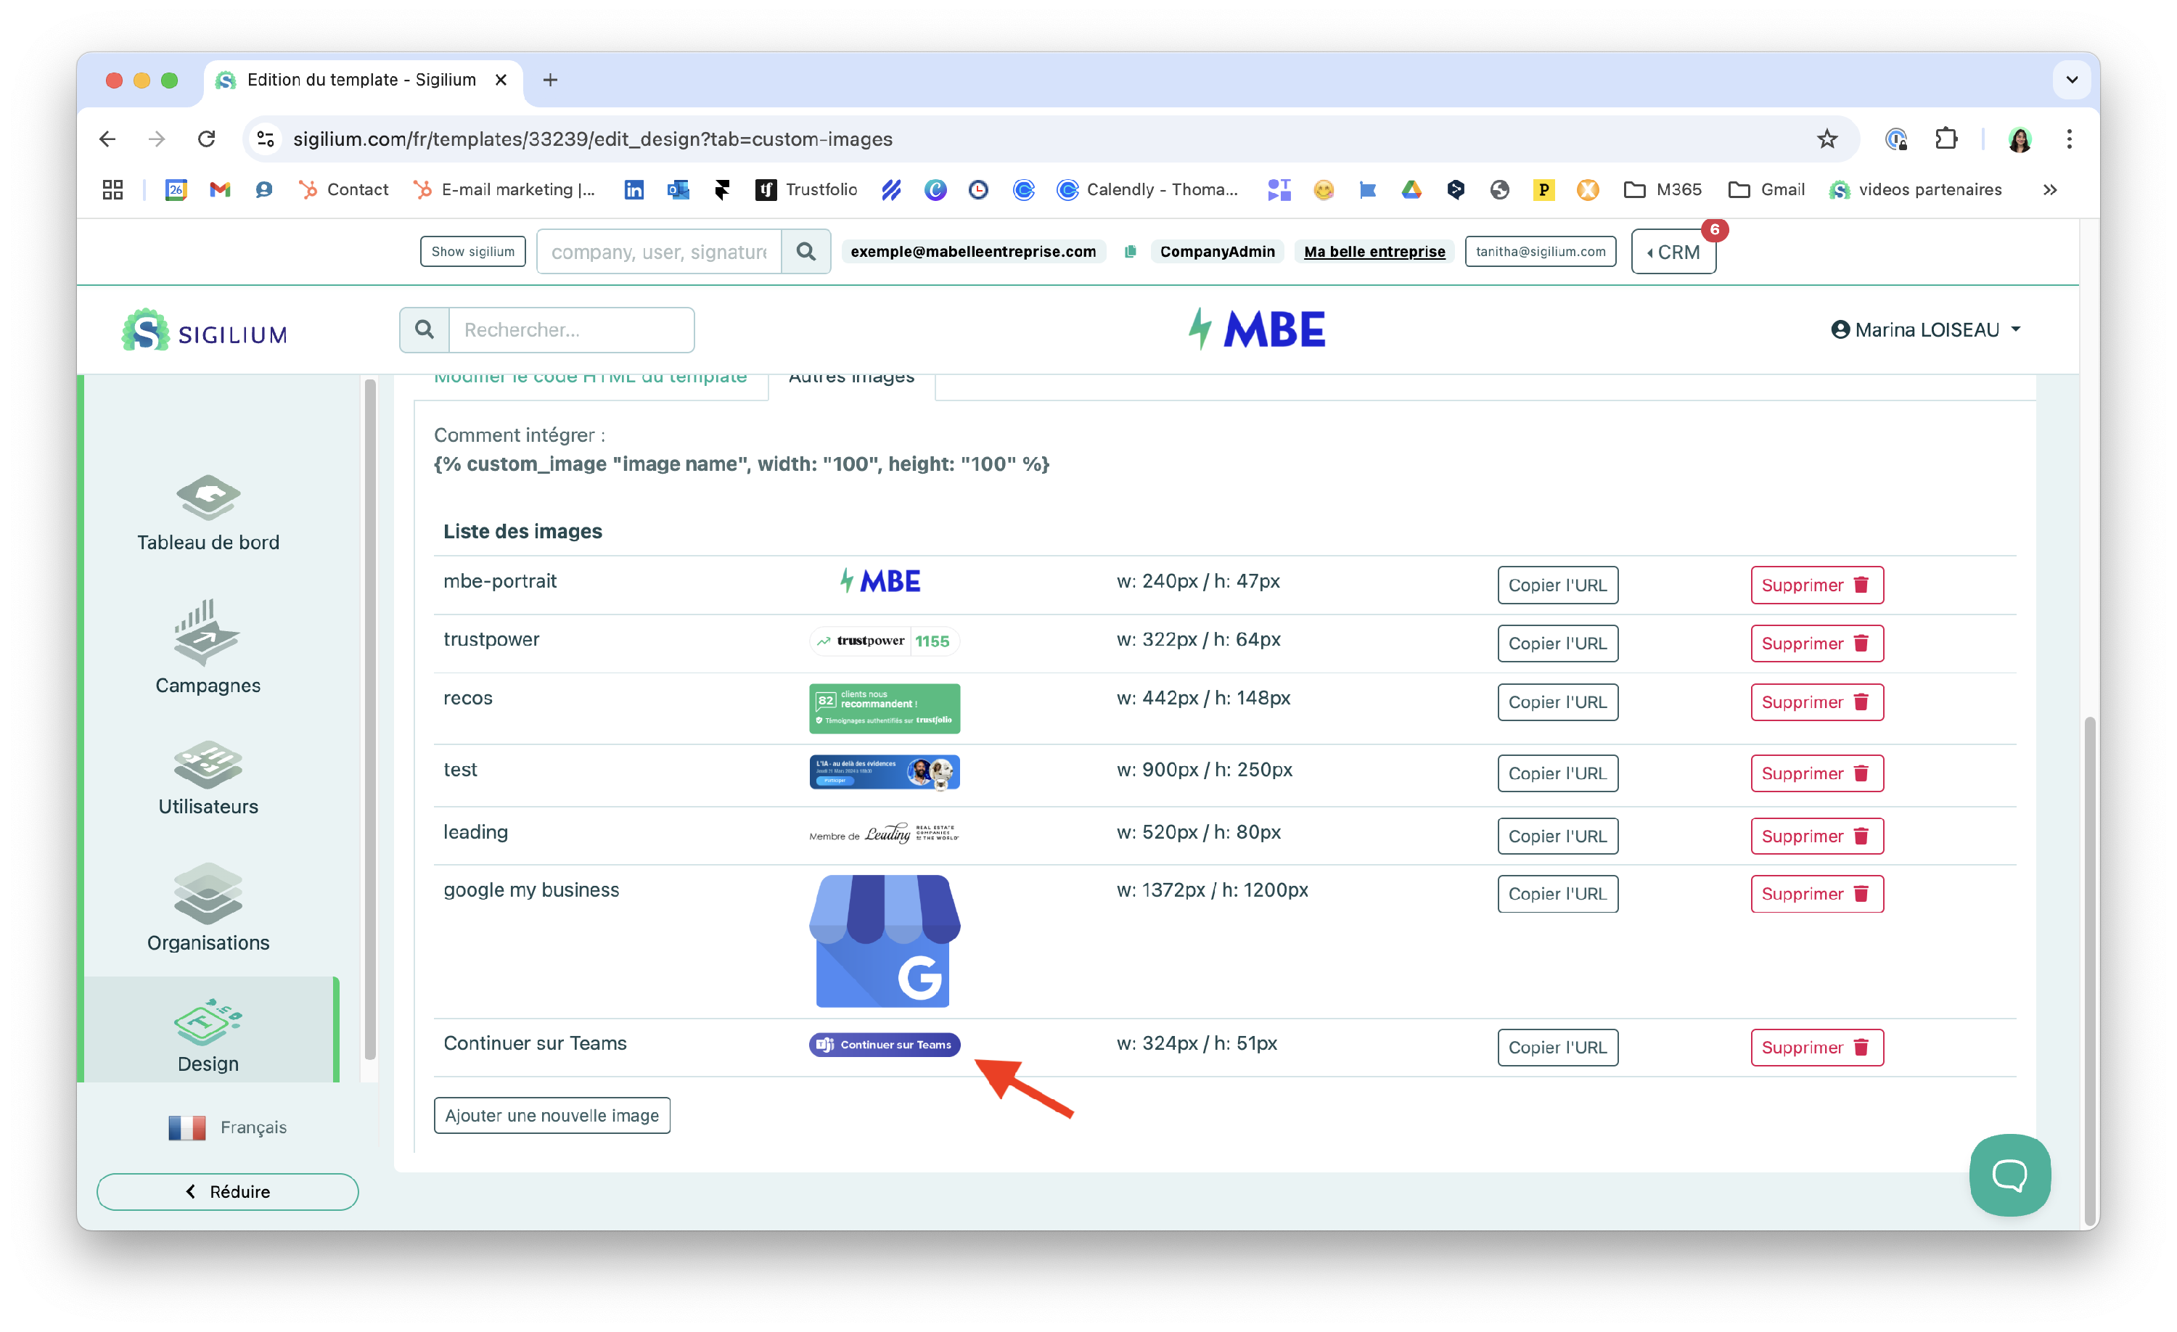Image resolution: width=2177 pixels, height=1332 pixels.
Task: Open Tableau de bord in sidebar
Action: click(208, 513)
